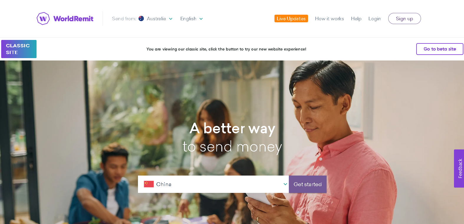Click the Get started button
This screenshot has width=464, height=224.
tap(307, 184)
